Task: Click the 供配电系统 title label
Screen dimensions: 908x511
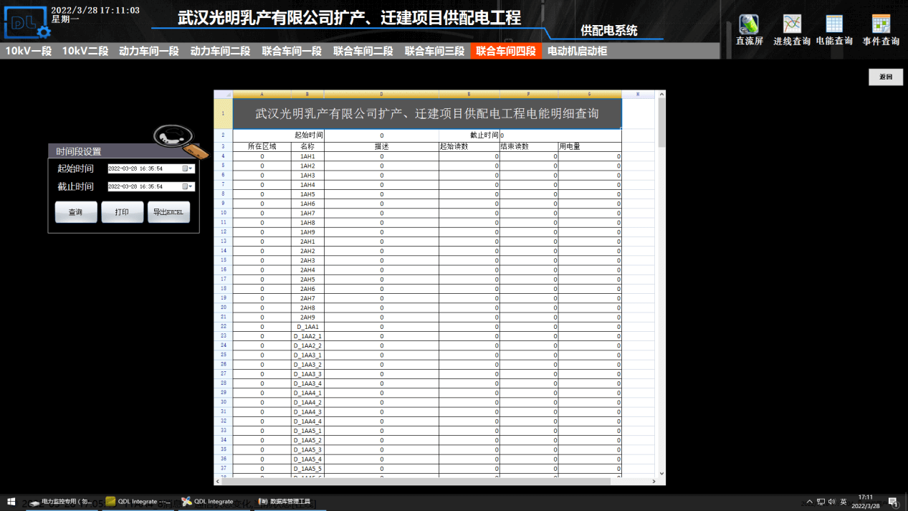Action: (x=608, y=31)
